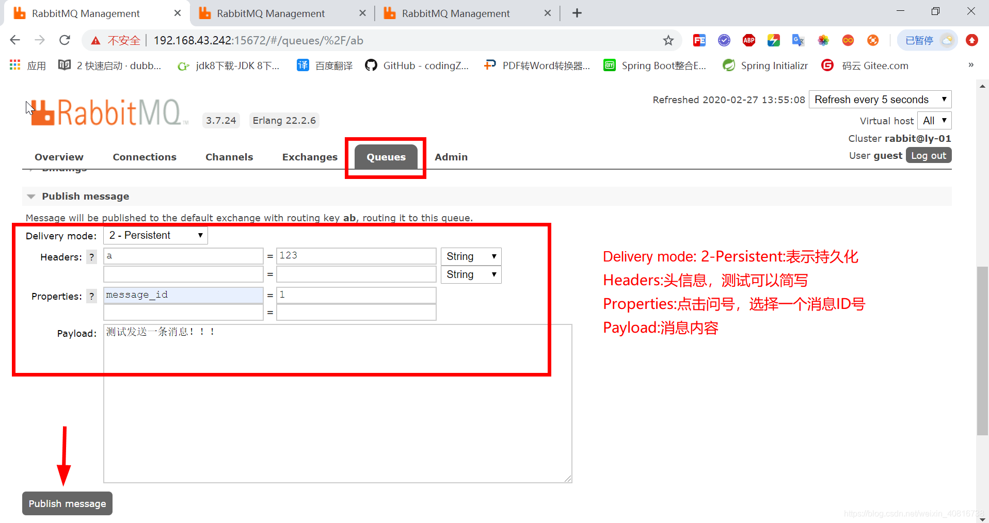Close the third RabbitMQ Management tab
The width and height of the screenshot is (989, 523).
[548, 13]
